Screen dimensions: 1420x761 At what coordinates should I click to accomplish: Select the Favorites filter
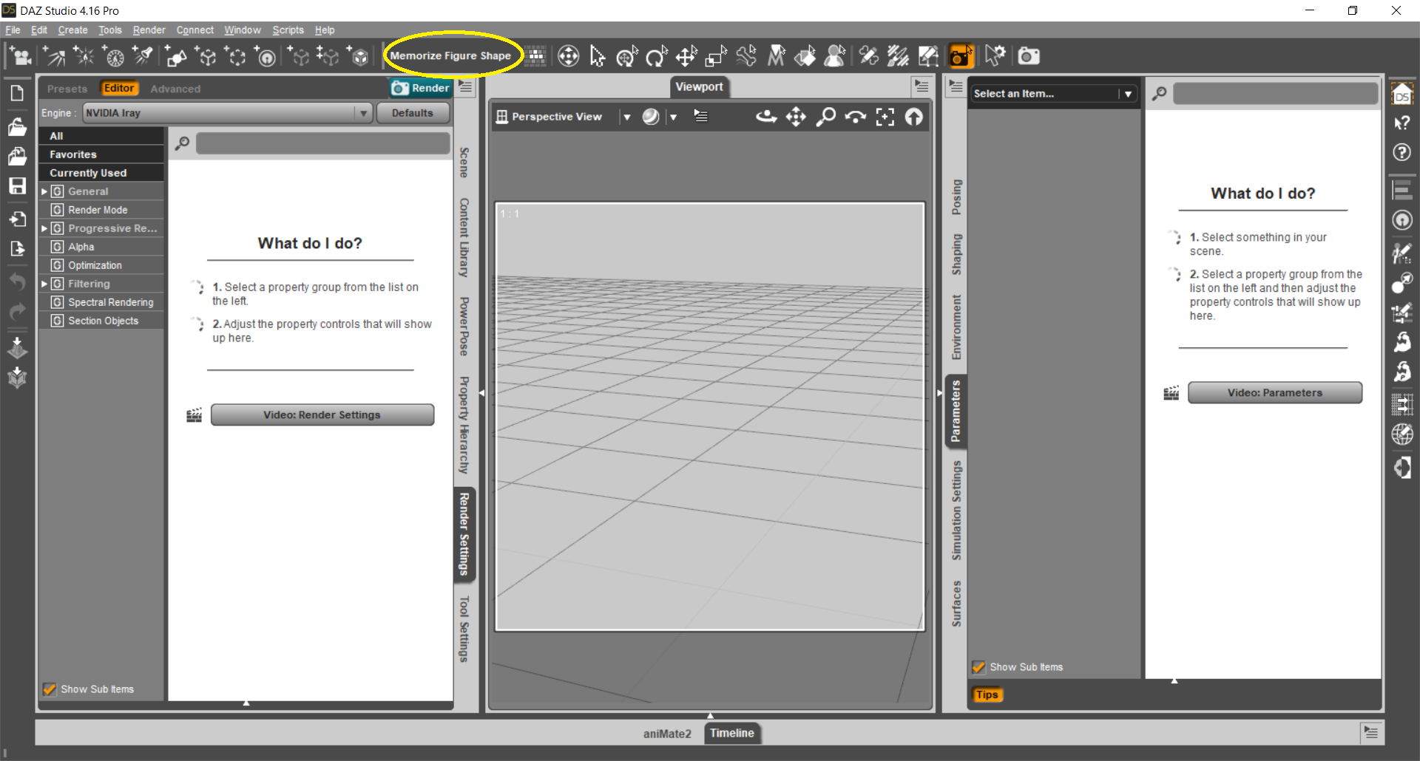click(x=102, y=154)
